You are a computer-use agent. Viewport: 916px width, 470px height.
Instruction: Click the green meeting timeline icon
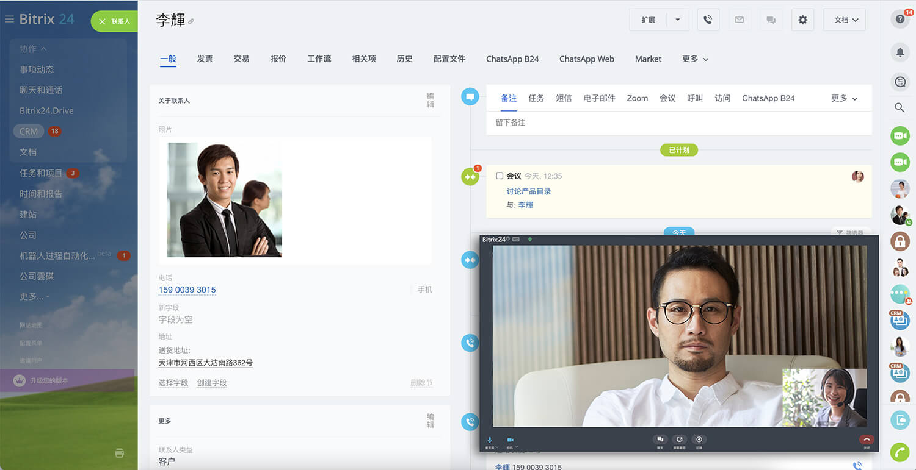470,177
